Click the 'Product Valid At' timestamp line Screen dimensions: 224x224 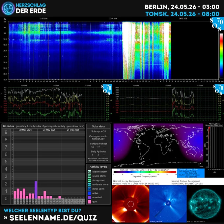tap(136, 184)
